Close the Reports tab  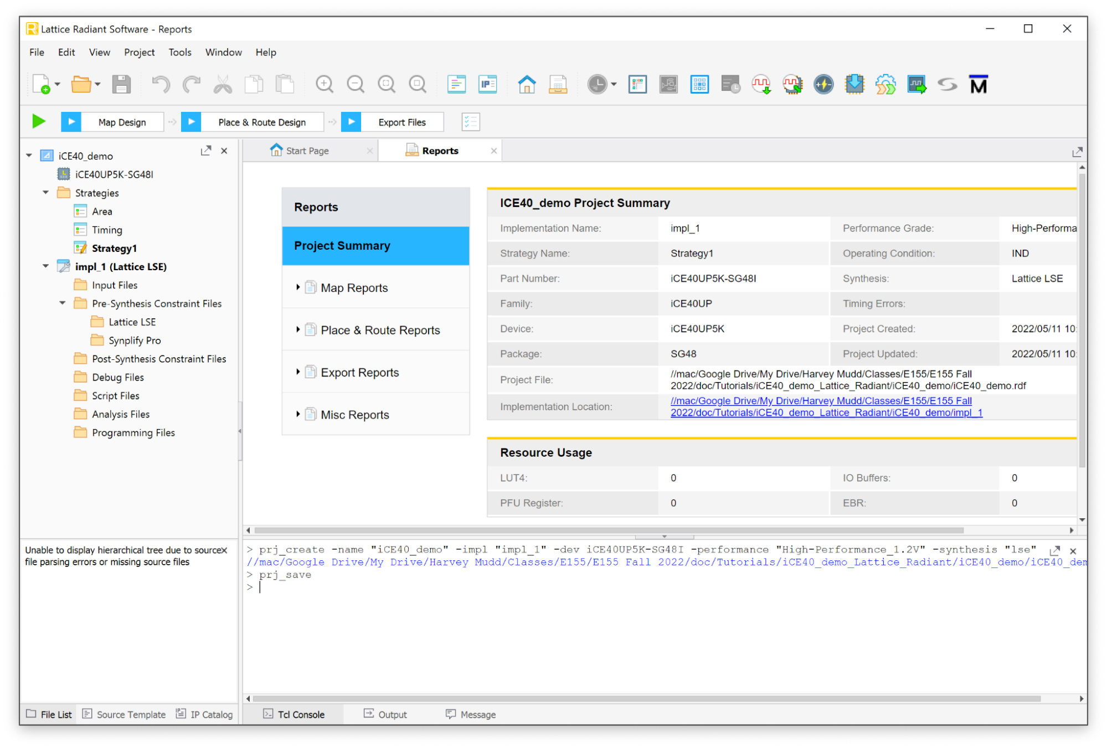point(493,151)
